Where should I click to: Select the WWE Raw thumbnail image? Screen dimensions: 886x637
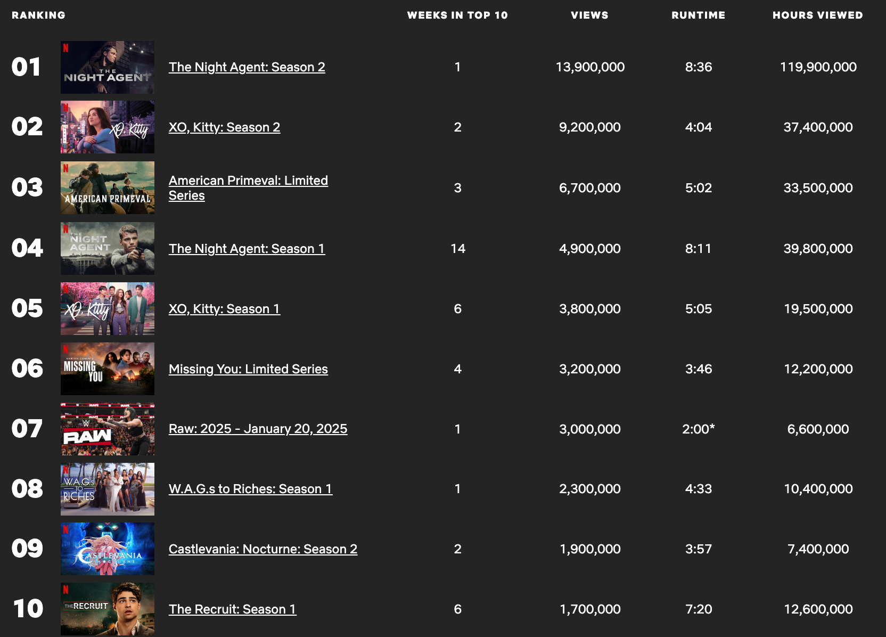point(108,429)
